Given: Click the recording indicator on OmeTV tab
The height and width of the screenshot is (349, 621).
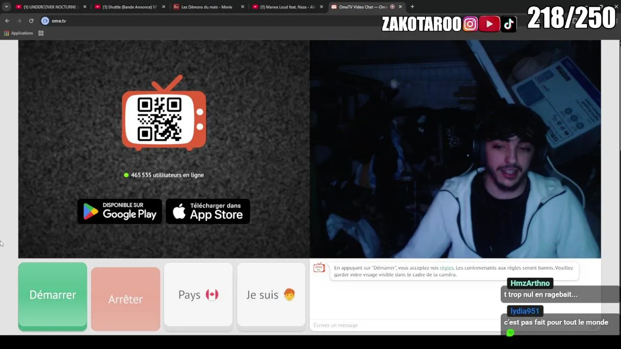Looking at the screenshot, I should pyautogui.click(x=392, y=7).
